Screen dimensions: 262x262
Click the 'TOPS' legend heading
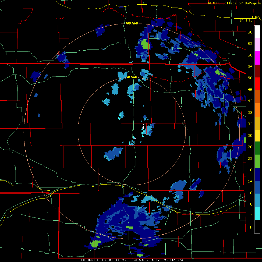[256, 17]
